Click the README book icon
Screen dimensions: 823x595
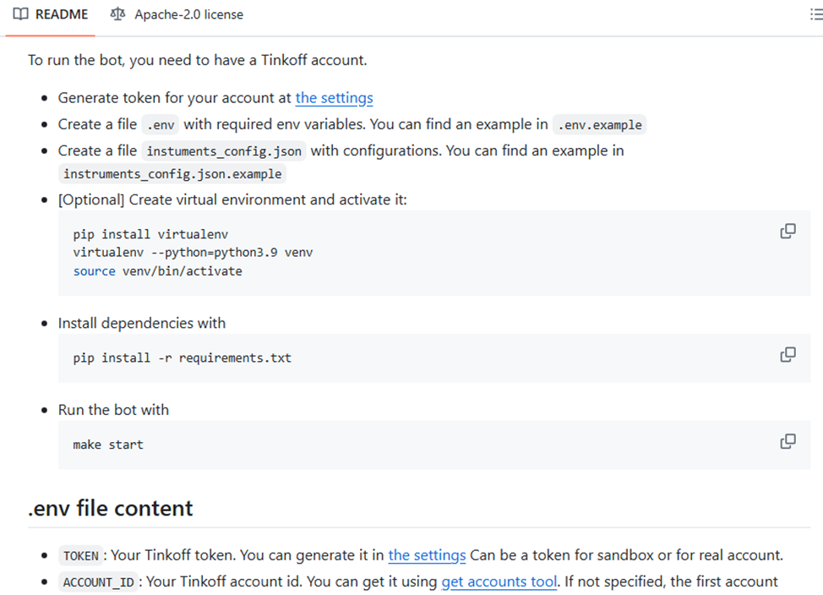point(20,14)
